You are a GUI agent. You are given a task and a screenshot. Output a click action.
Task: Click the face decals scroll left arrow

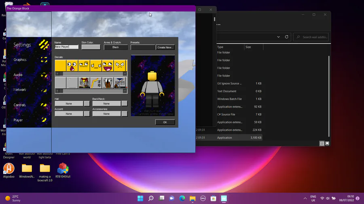point(57,73)
